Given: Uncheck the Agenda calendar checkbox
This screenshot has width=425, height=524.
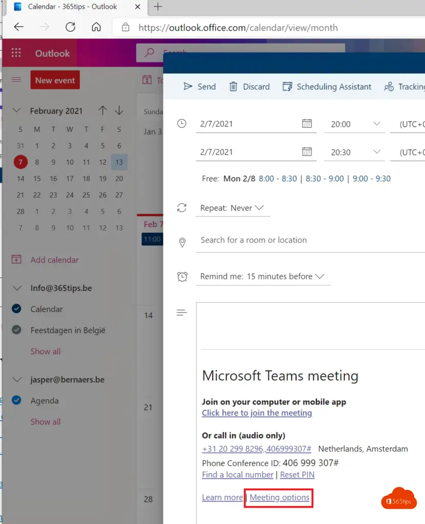Looking at the screenshot, I should (16, 401).
